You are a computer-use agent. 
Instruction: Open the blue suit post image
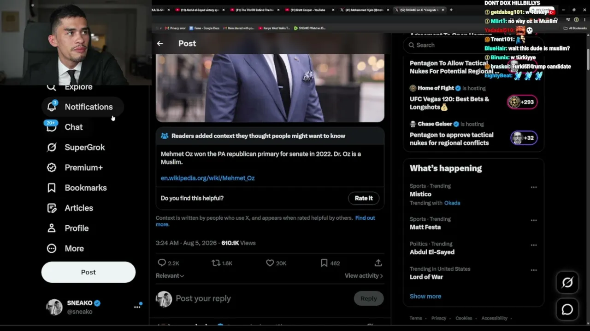click(x=270, y=88)
